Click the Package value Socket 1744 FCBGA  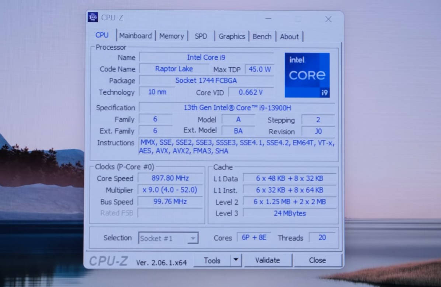coord(206,81)
